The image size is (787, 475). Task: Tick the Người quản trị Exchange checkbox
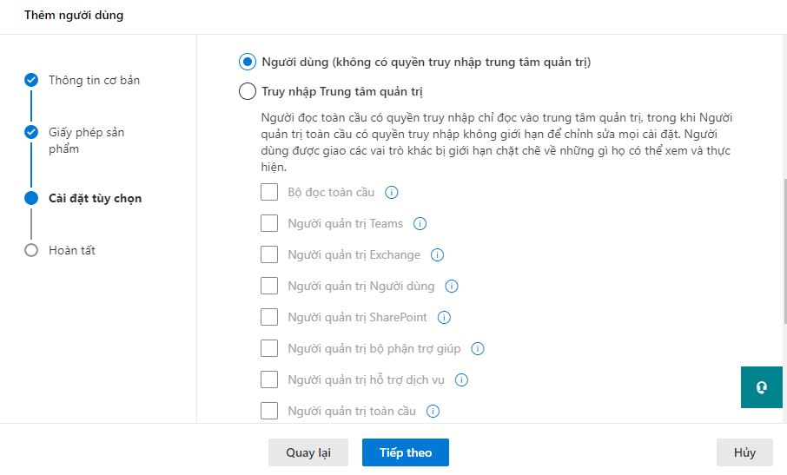click(x=269, y=255)
